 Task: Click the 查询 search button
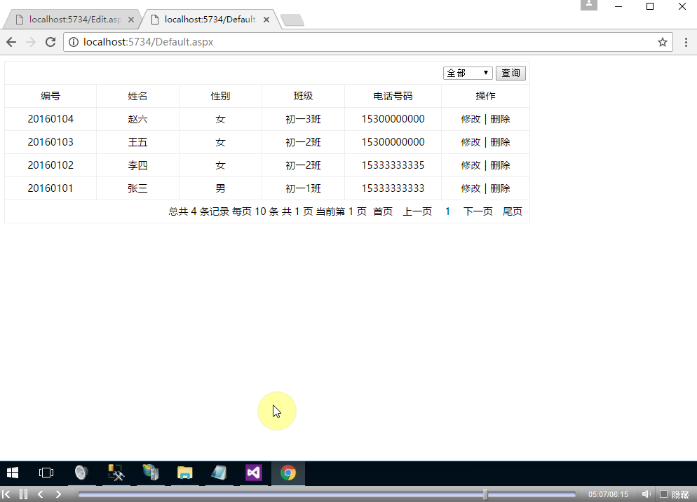(x=510, y=72)
